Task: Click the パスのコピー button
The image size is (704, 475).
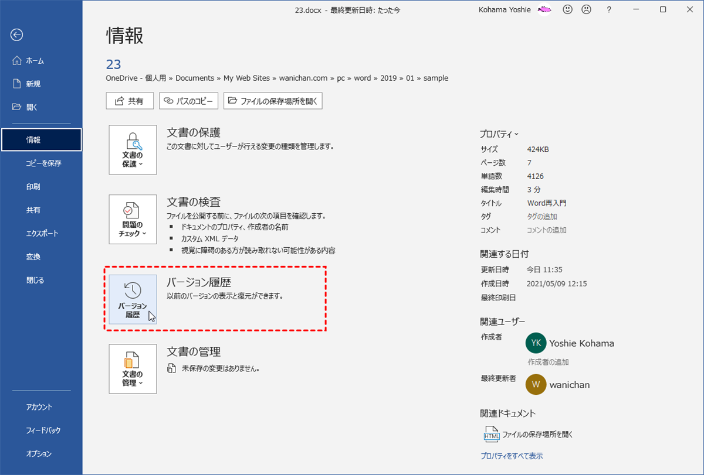Action: click(x=189, y=101)
